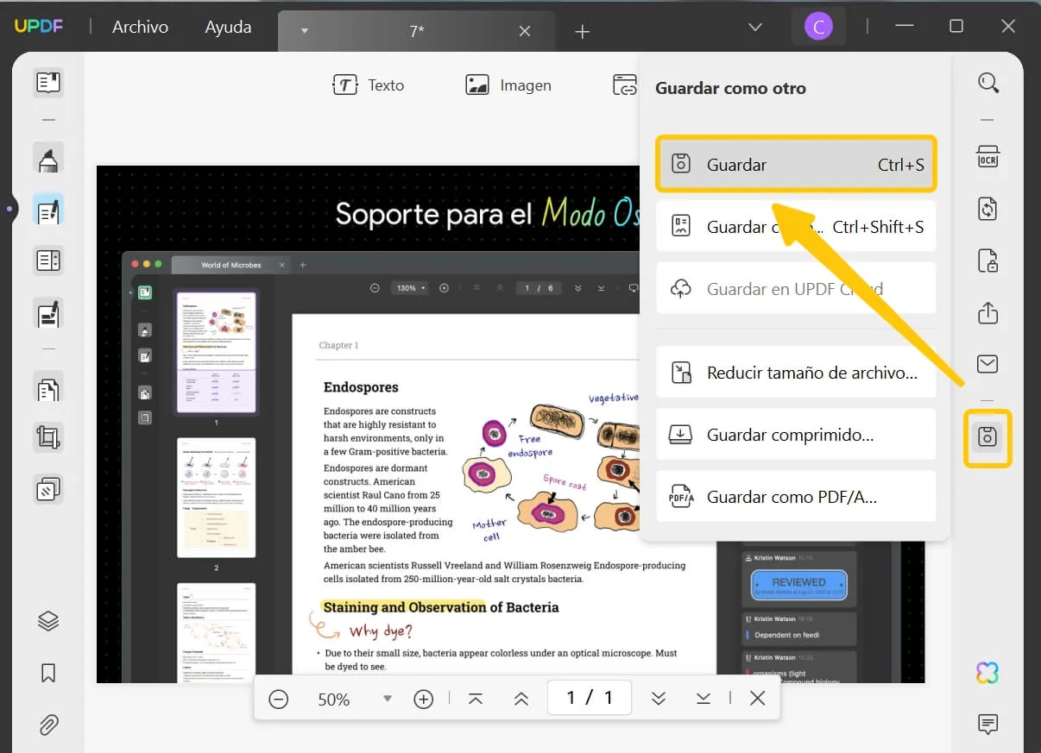Add text with the Texto tool
The width and height of the screenshot is (1041, 753).
click(369, 85)
